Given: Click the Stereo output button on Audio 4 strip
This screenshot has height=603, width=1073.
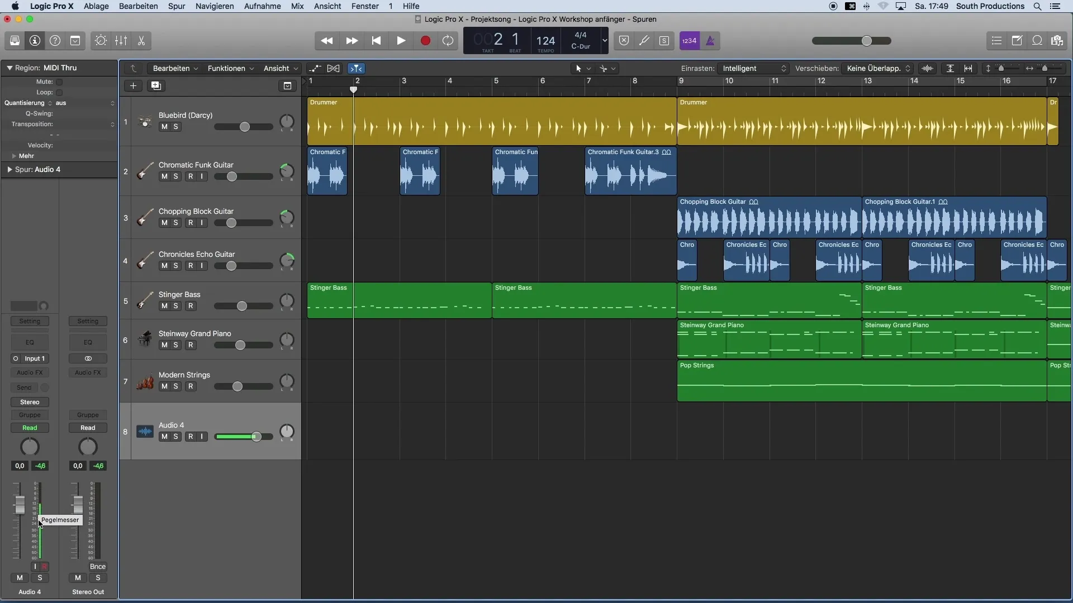Looking at the screenshot, I should [x=30, y=403].
